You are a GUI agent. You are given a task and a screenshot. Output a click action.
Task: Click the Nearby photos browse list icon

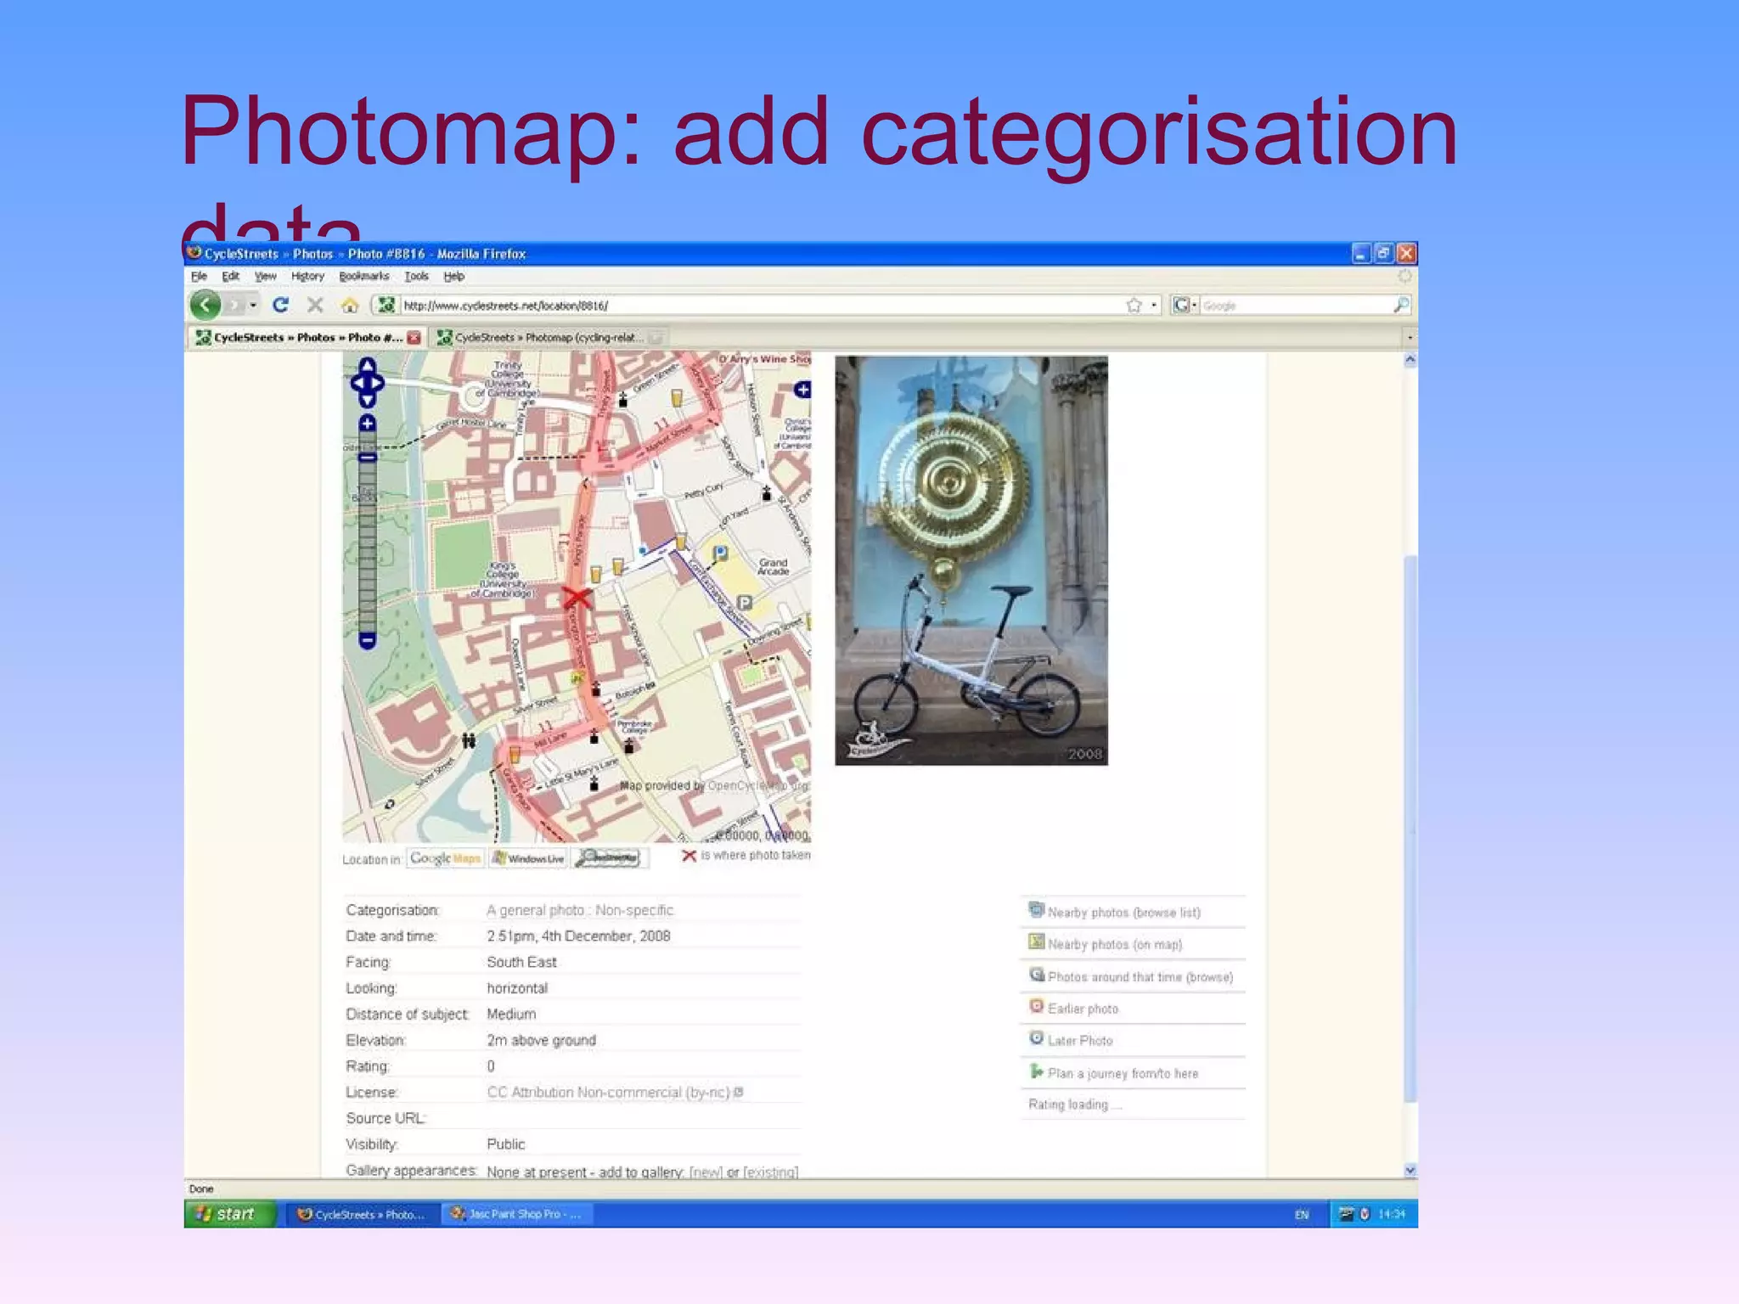(x=1036, y=910)
